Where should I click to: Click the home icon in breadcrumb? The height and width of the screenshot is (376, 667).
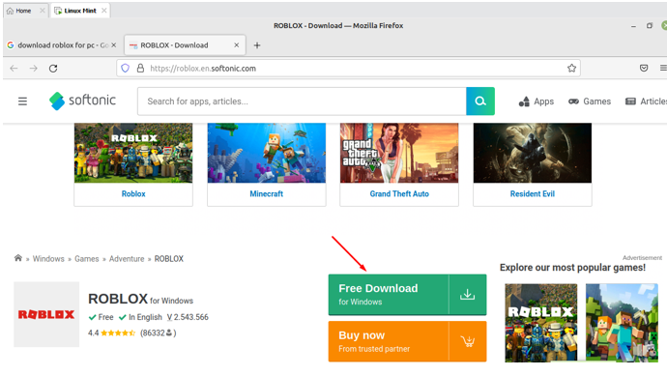click(x=17, y=258)
